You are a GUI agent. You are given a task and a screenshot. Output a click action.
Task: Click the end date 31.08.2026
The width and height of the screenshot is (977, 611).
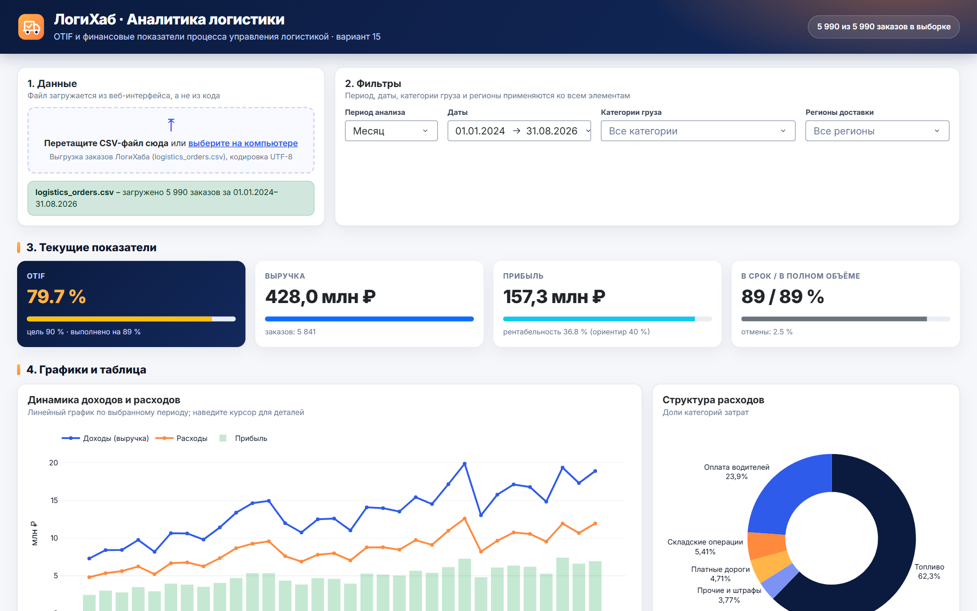coord(552,131)
